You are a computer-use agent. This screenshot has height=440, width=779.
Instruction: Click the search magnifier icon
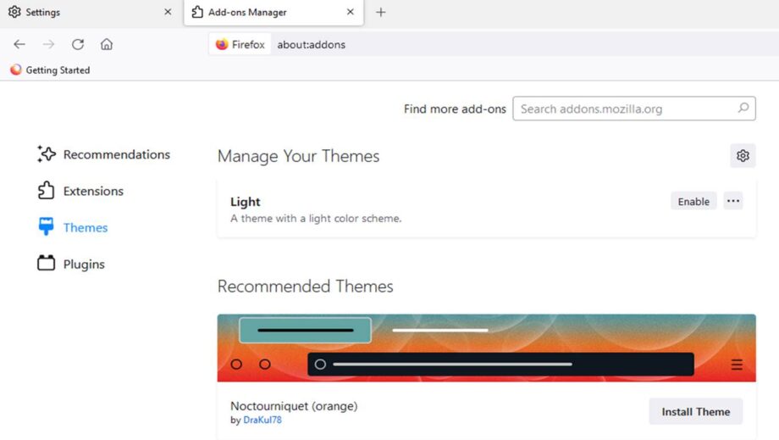(x=743, y=108)
